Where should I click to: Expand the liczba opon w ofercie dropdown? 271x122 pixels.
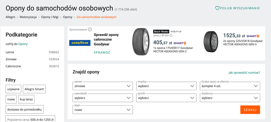(x=230, y=86)
